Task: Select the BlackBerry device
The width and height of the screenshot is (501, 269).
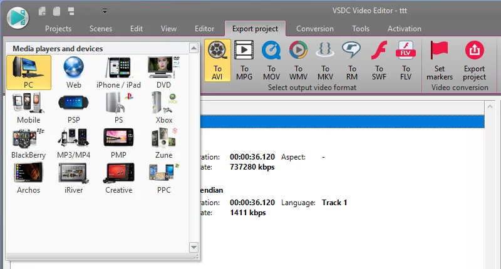Action: pos(28,143)
